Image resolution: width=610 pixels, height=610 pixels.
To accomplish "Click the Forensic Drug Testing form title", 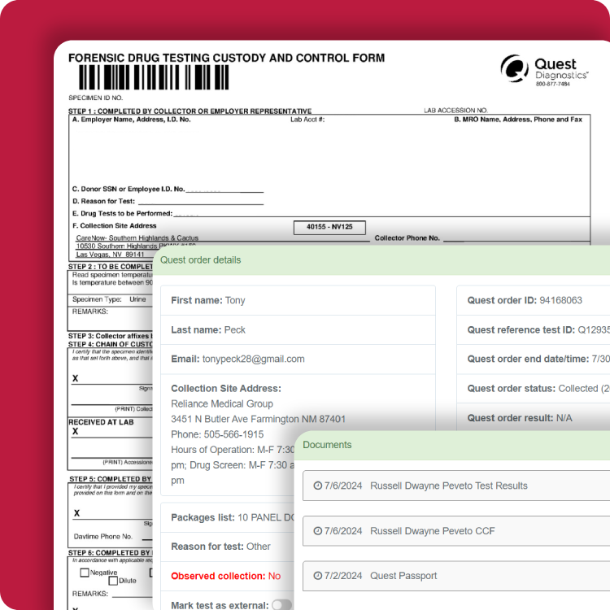I will pyautogui.click(x=226, y=58).
